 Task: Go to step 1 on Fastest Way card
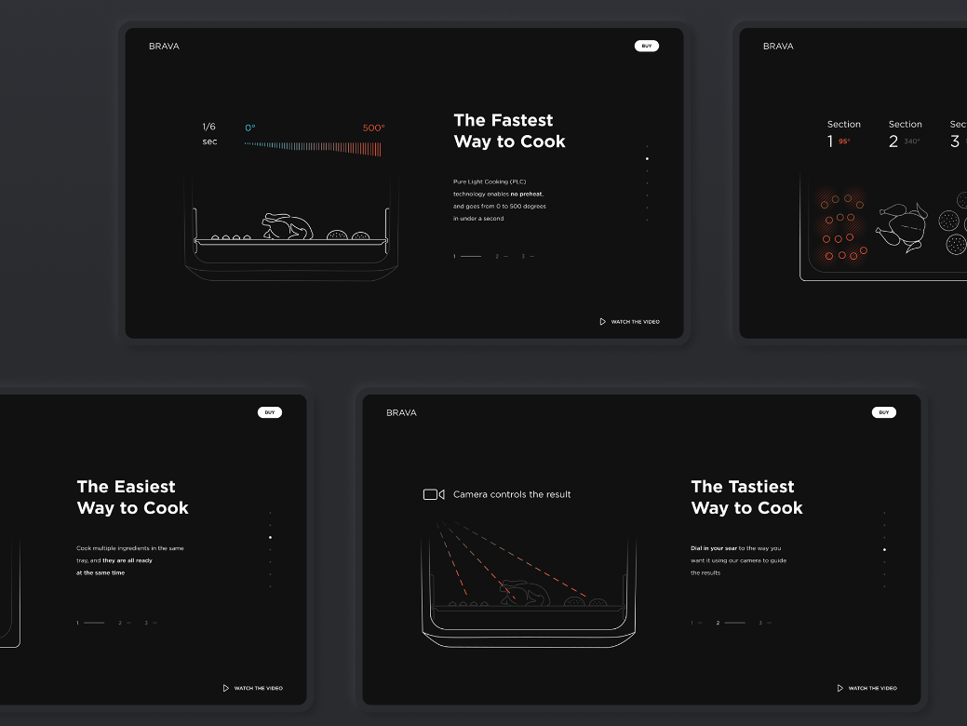(x=467, y=256)
